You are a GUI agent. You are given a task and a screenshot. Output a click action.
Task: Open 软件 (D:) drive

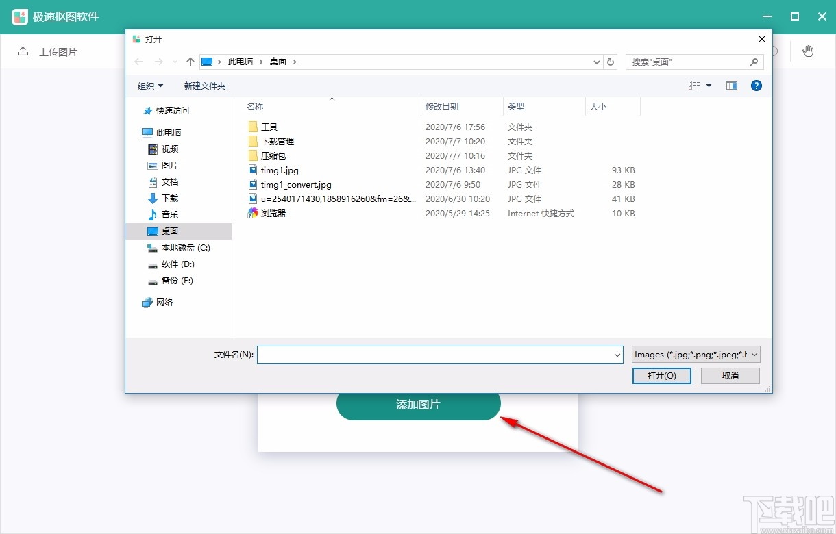coord(171,264)
